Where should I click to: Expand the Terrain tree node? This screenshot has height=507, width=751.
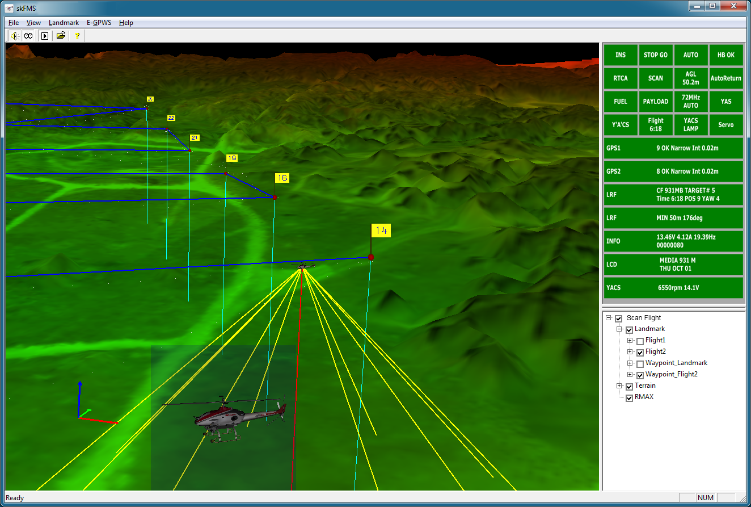click(x=619, y=386)
